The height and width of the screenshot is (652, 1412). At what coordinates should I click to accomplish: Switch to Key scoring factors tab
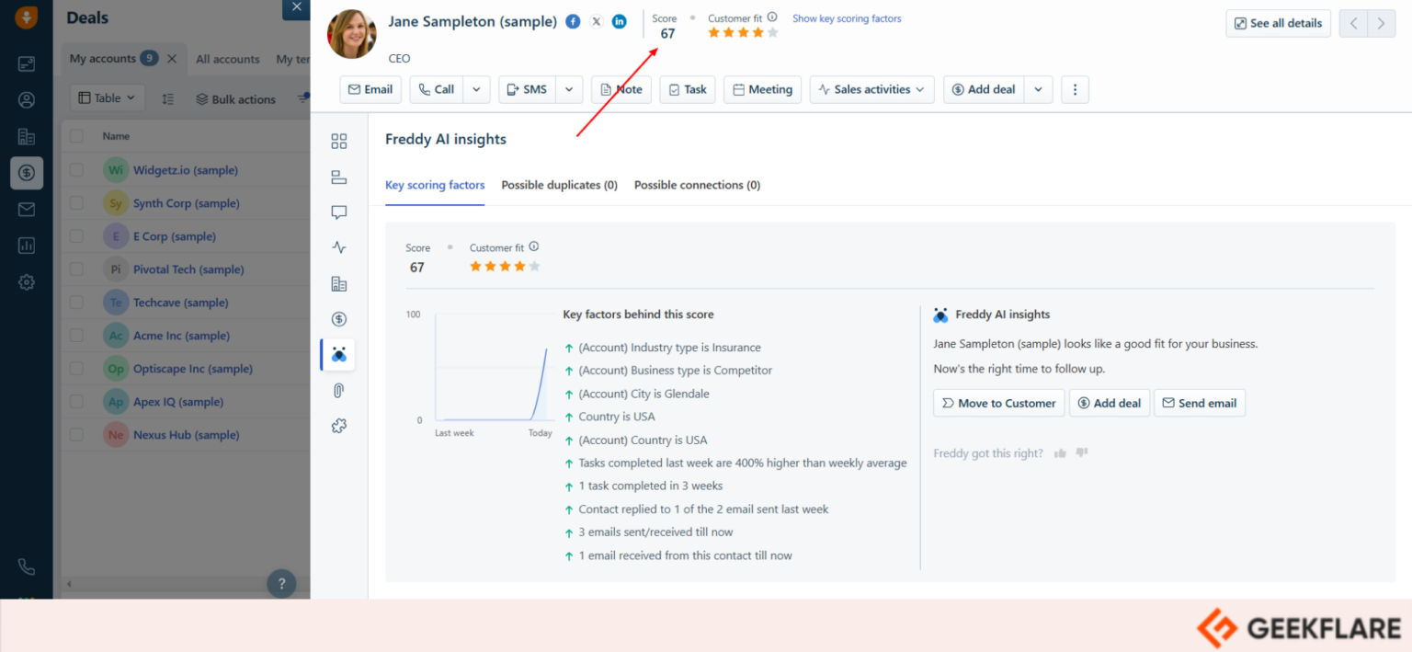pyautogui.click(x=435, y=185)
